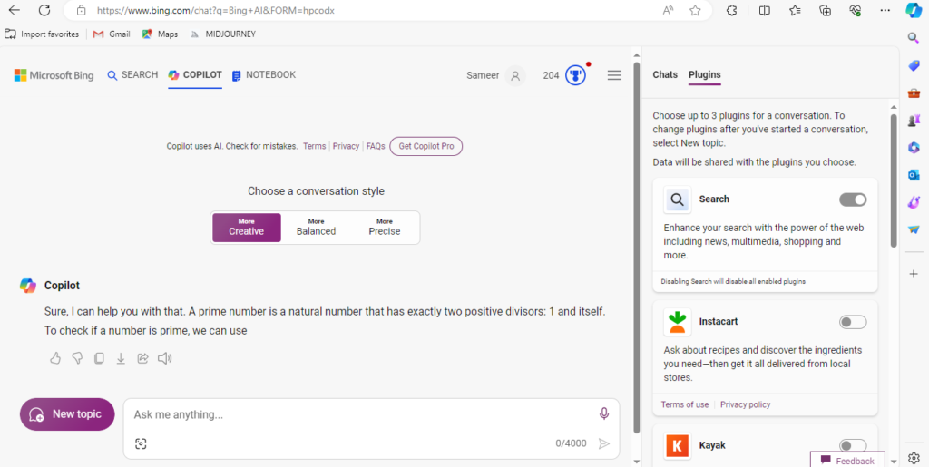This screenshot has width=929, height=467.
Task: Open the MIDJOURNEY bookmark
Action: tap(223, 34)
